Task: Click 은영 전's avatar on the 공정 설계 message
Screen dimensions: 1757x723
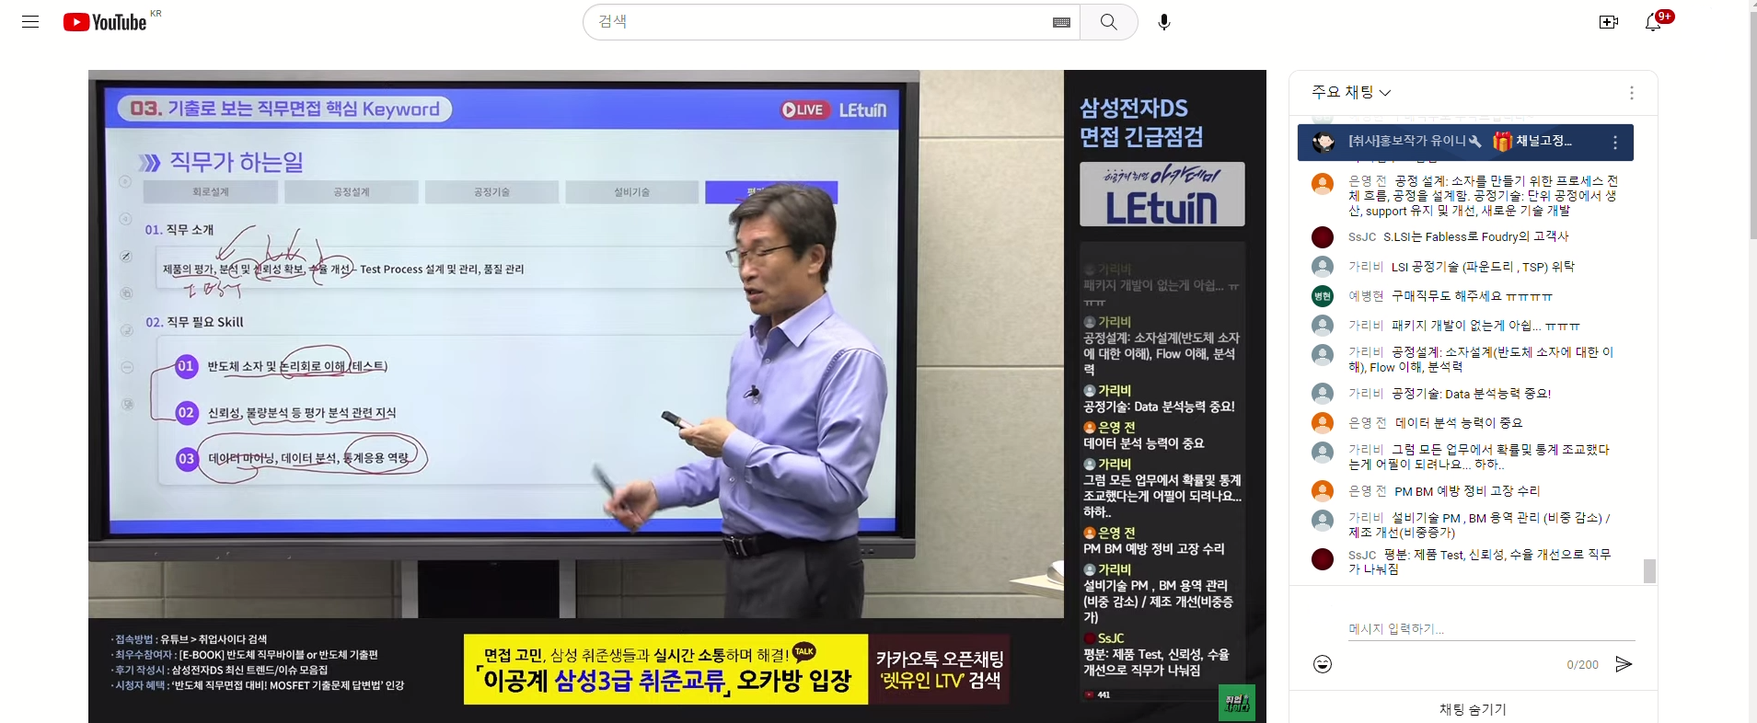Action: tap(1323, 183)
